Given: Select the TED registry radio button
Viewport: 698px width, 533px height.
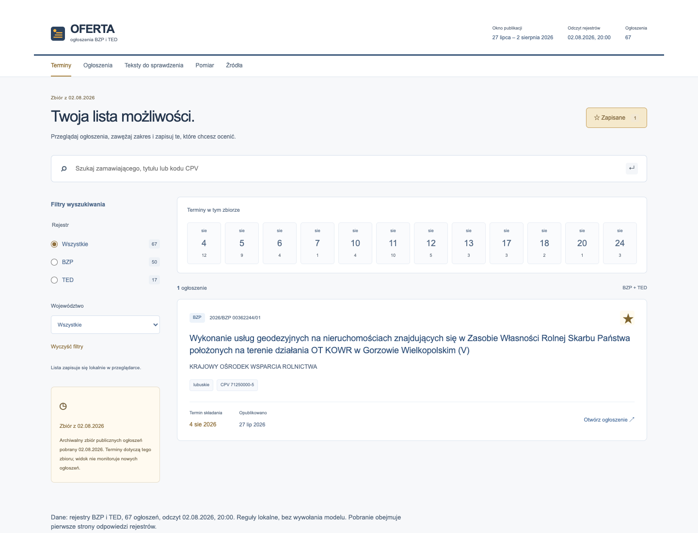Looking at the screenshot, I should tap(54, 280).
